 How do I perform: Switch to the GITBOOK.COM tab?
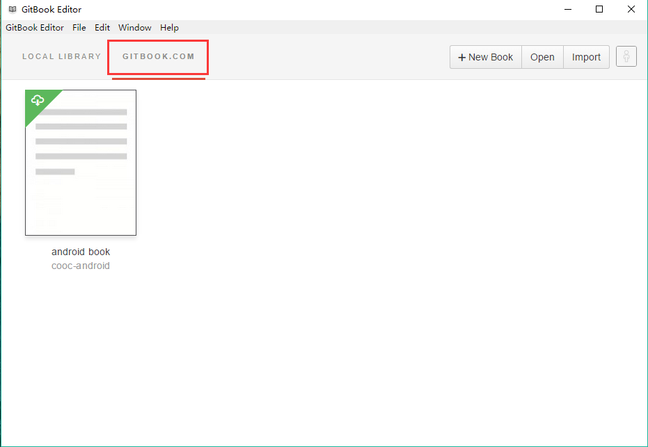pyautogui.click(x=158, y=56)
